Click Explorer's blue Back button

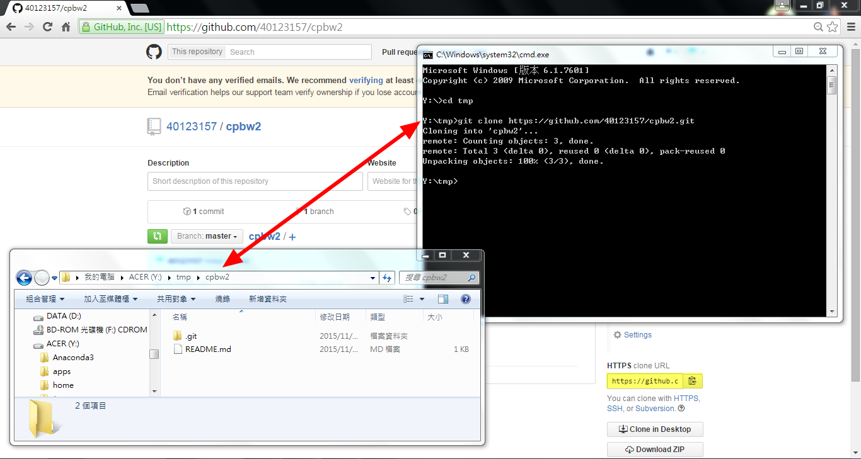coord(24,278)
